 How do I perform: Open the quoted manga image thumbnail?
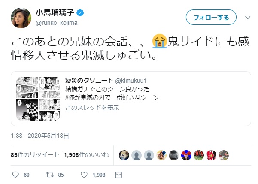click(x=38, y=99)
